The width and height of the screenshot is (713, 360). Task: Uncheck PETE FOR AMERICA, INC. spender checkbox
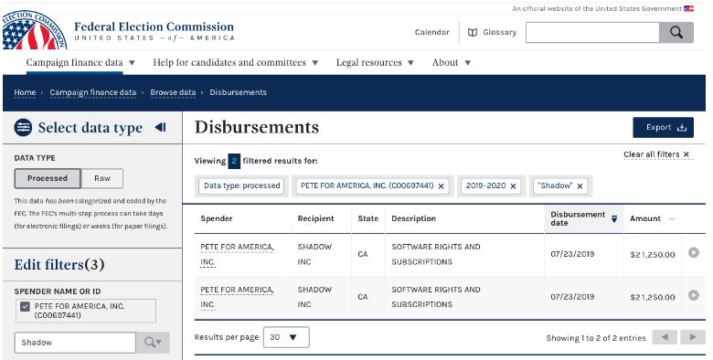[x=25, y=307]
